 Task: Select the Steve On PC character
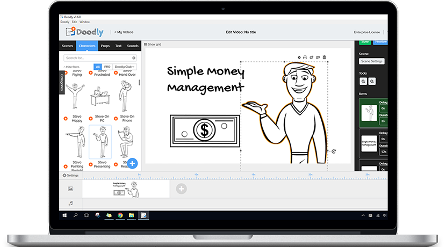click(x=100, y=96)
